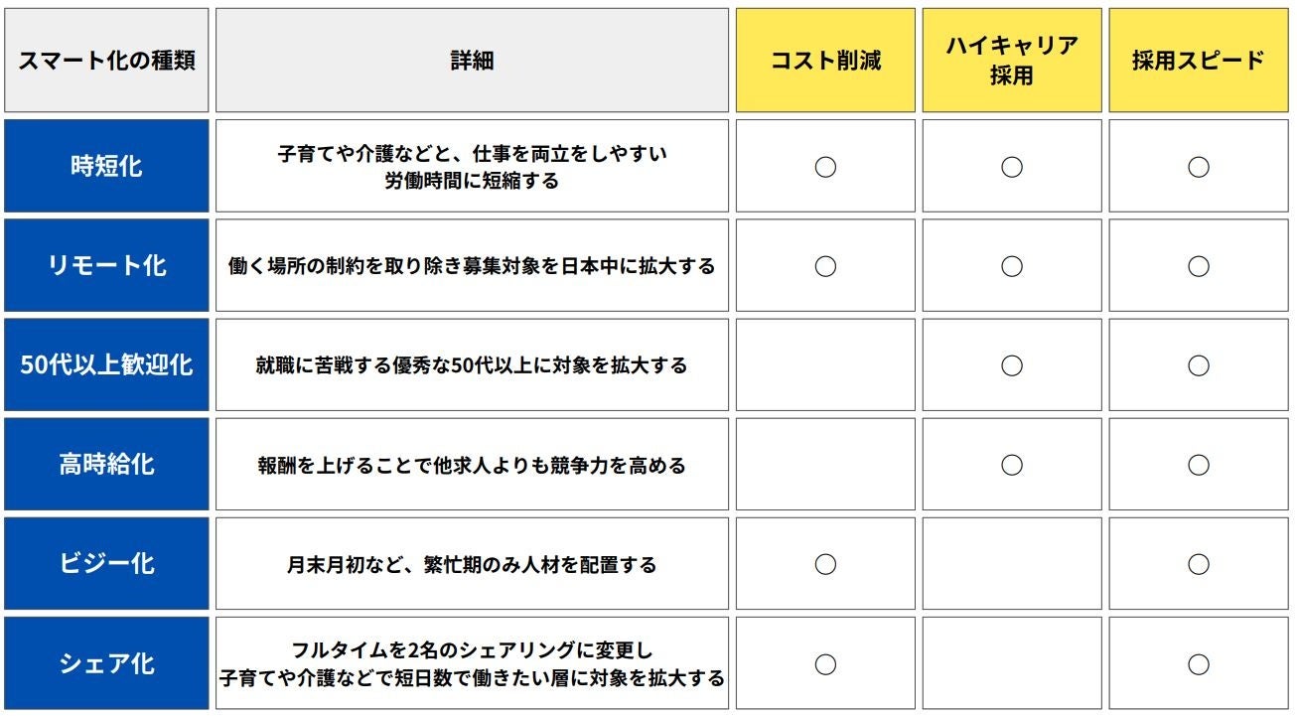
Task: Select the シェア化 row header
Action: [x=106, y=662]
